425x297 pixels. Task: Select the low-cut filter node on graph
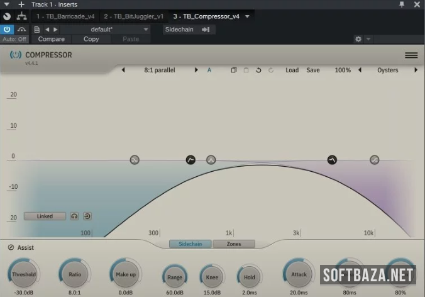pyautogui.click(x=135, y=160)
